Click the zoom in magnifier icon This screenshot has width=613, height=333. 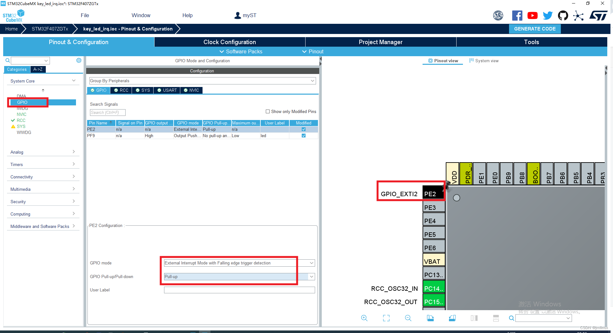[364, 318]
